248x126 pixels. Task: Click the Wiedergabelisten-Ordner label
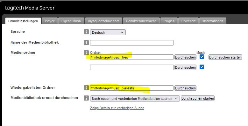pyautogui.click(x=33, y=87)
